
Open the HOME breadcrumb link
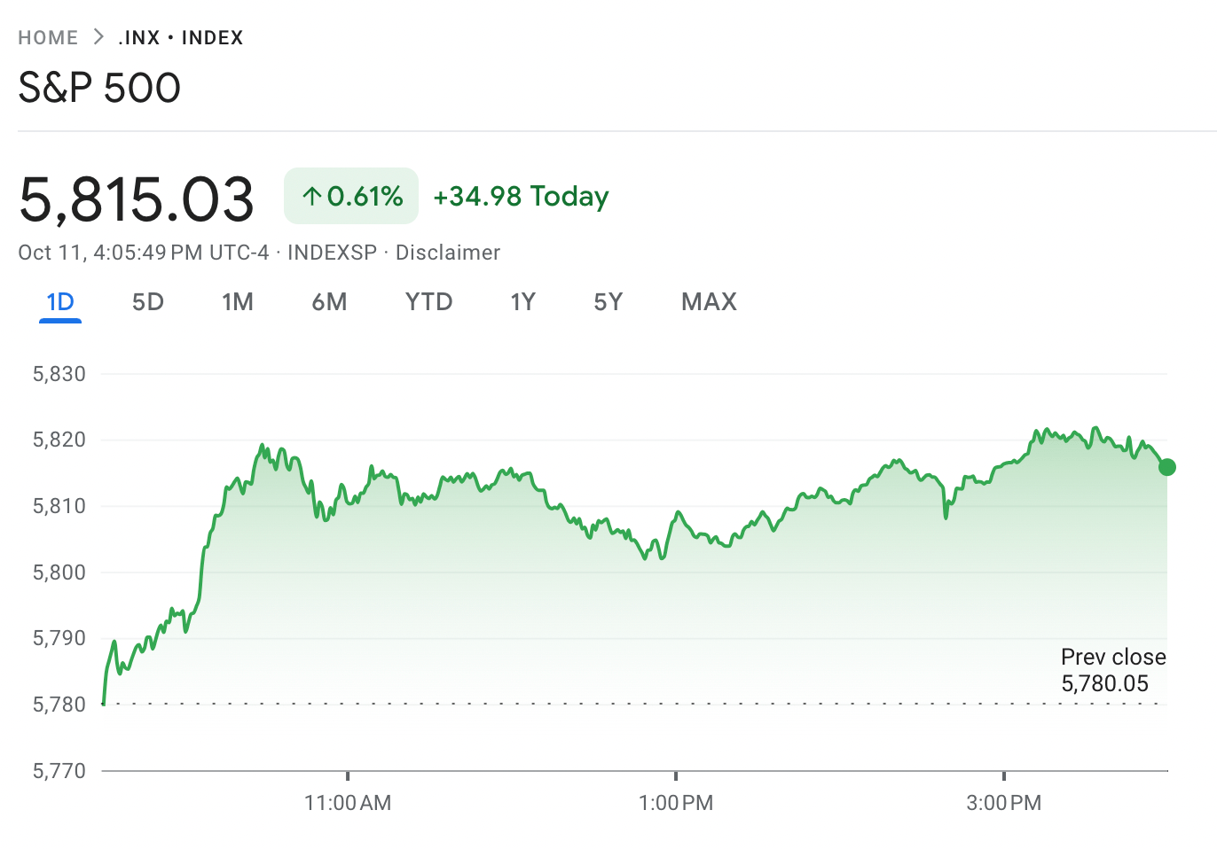[48, 37]
